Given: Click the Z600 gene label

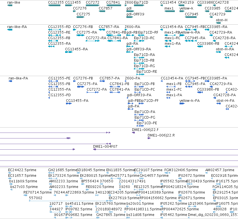Looking at the screenshot, I should (x=129, y=3).
